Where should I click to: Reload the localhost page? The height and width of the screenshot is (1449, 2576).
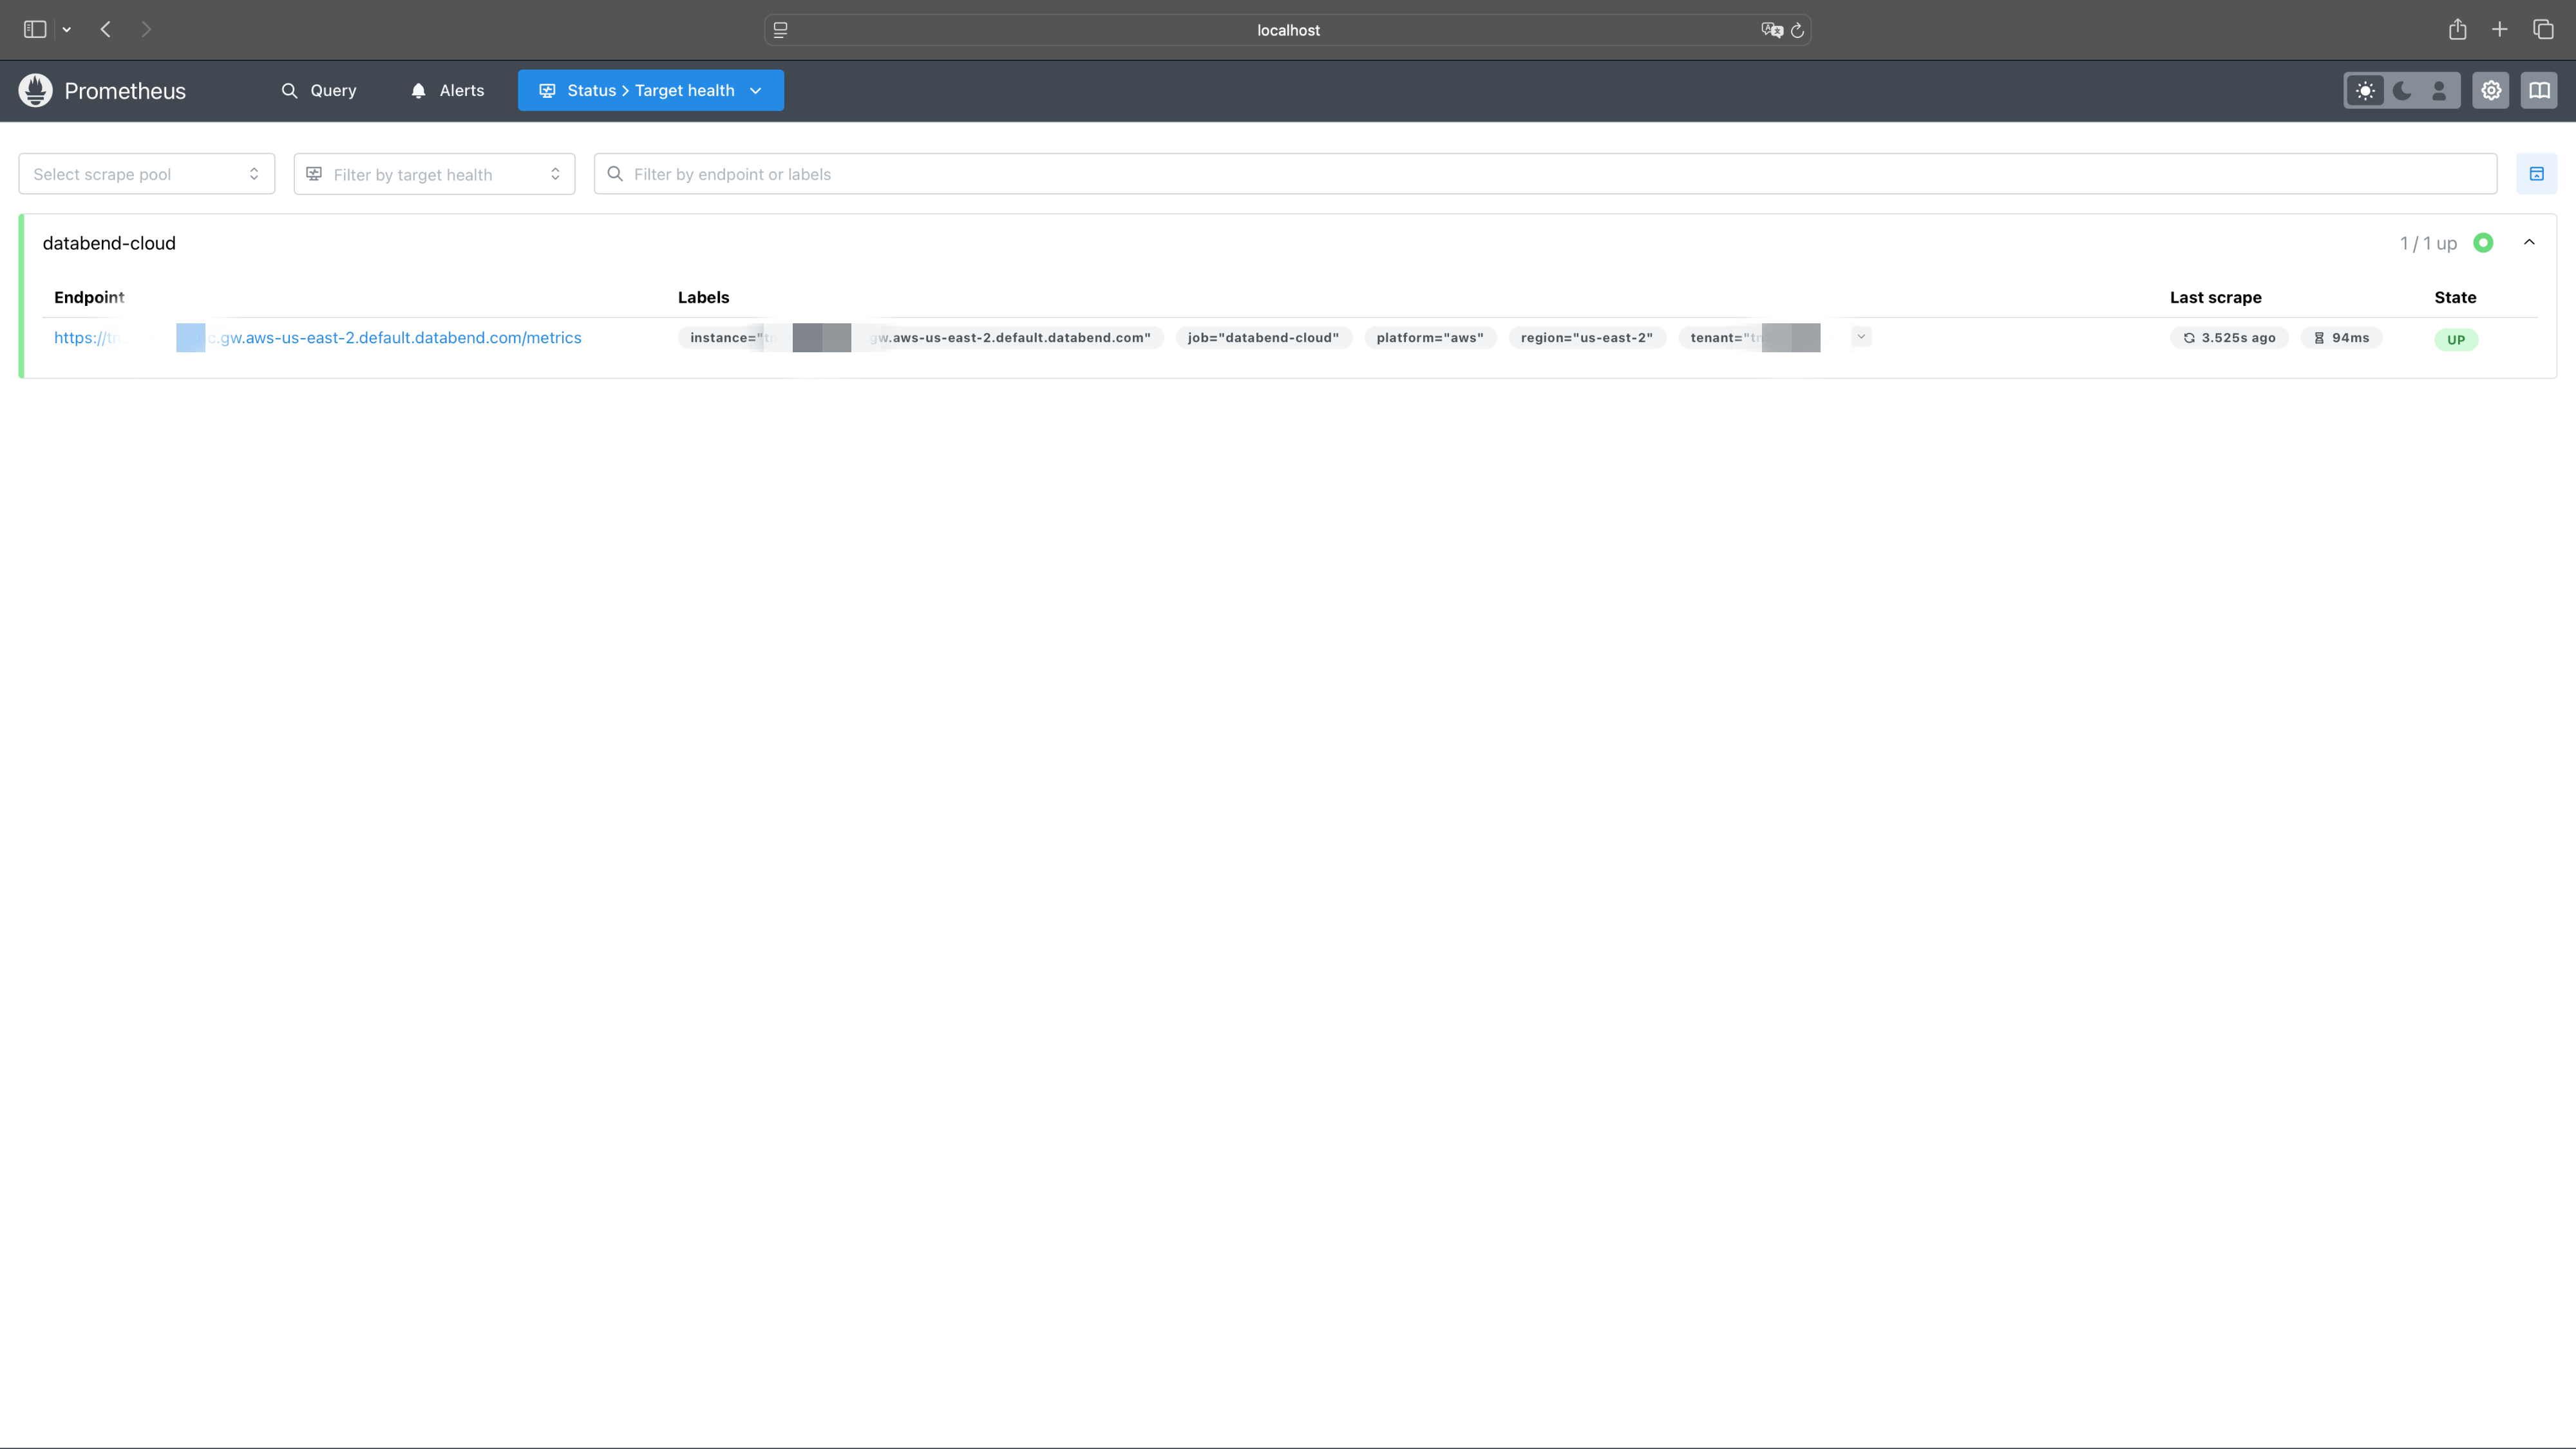[x=1797, y=30]
